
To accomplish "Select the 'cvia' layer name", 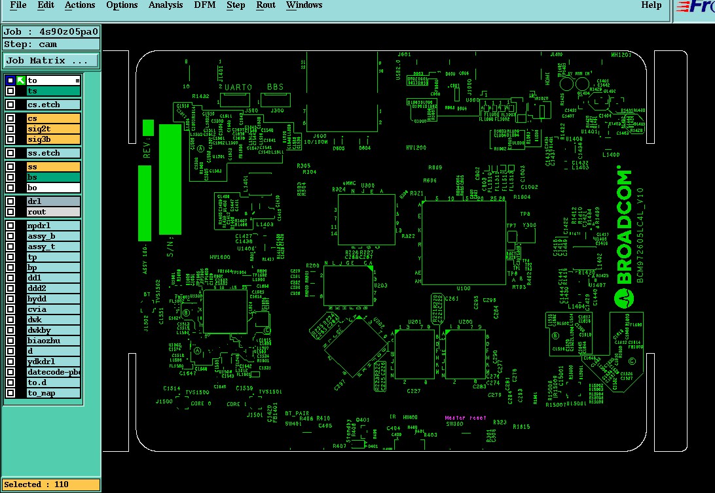I will 53,309.
